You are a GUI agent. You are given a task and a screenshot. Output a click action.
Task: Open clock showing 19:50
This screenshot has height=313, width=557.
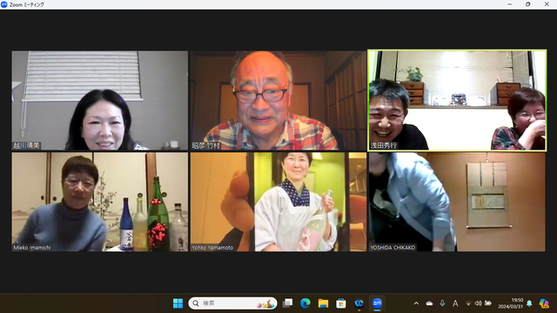pos(511,303)
